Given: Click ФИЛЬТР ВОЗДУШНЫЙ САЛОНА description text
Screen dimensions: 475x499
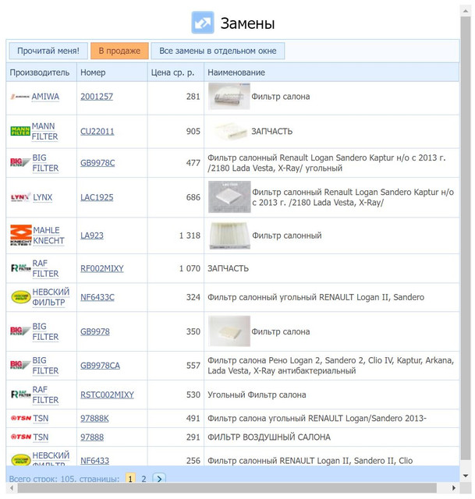Looking at the screenshot, I should pyautogui.click(x=269, y=437).
